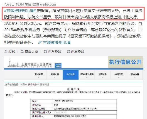This screenshot has width=147, height=119.
Task: Click the 案号 row label
Action: pyautogui.click(x=35, y=101)
